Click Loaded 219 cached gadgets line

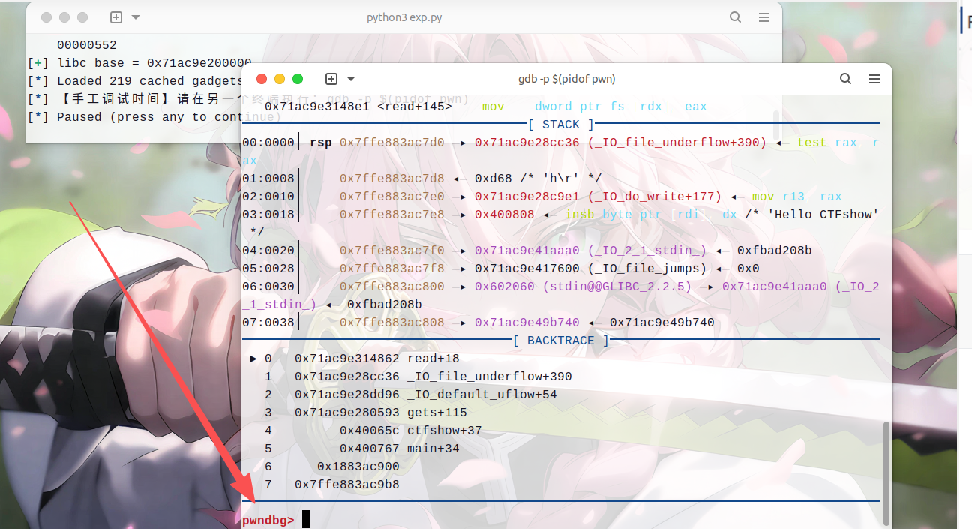136,81
